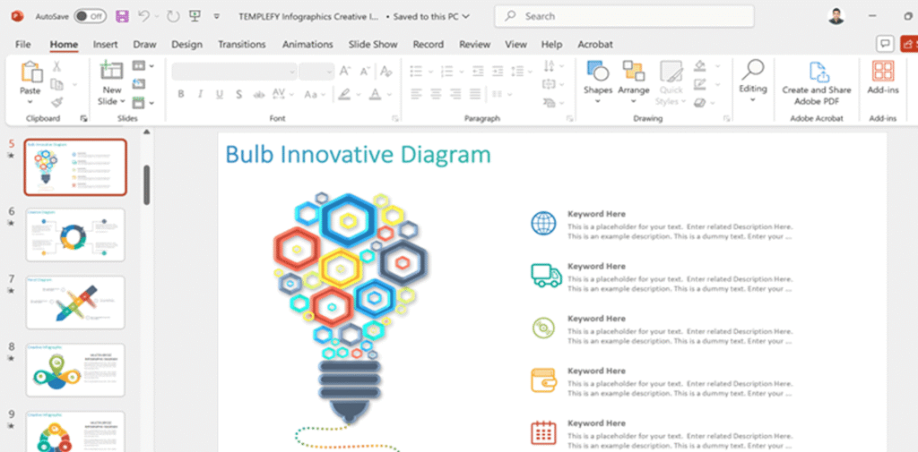Open the Add-ins icon

(x=882, y=73)
